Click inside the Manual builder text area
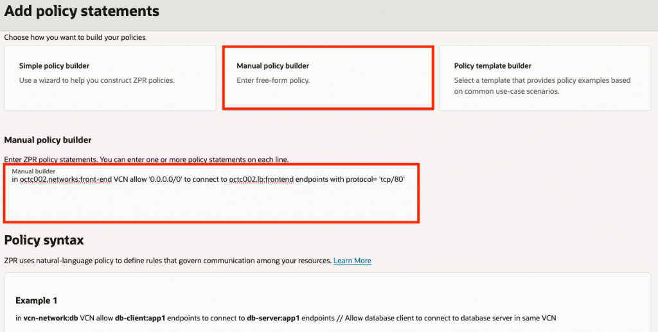Viewport: 658px width, 332px height. pyautogui.click(x=212, y=202)
